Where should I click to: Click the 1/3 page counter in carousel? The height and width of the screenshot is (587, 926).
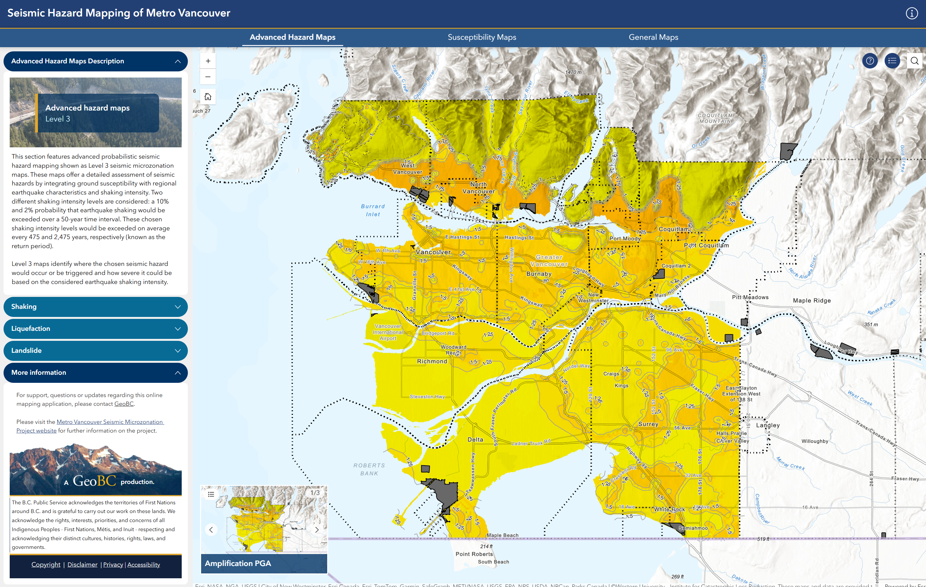click(315, 492)
